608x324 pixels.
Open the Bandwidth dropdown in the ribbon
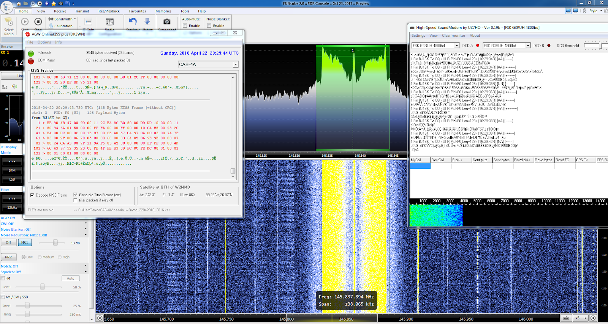pos(62,19)
